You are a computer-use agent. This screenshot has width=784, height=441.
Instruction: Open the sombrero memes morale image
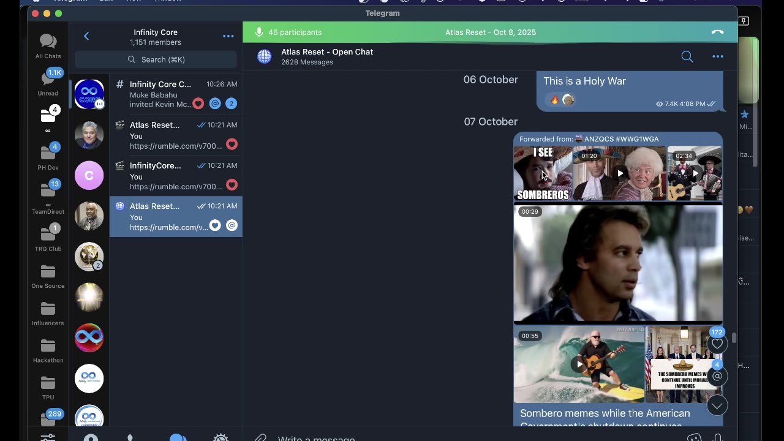tap(684, 364)
